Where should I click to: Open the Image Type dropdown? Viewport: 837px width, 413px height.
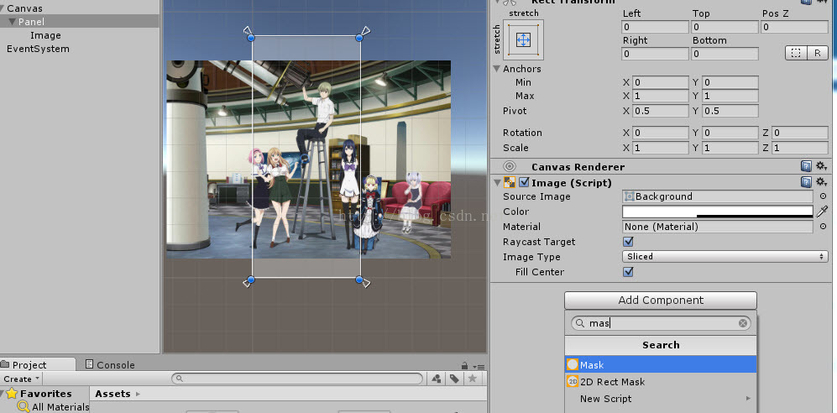[x=725, y=257]
